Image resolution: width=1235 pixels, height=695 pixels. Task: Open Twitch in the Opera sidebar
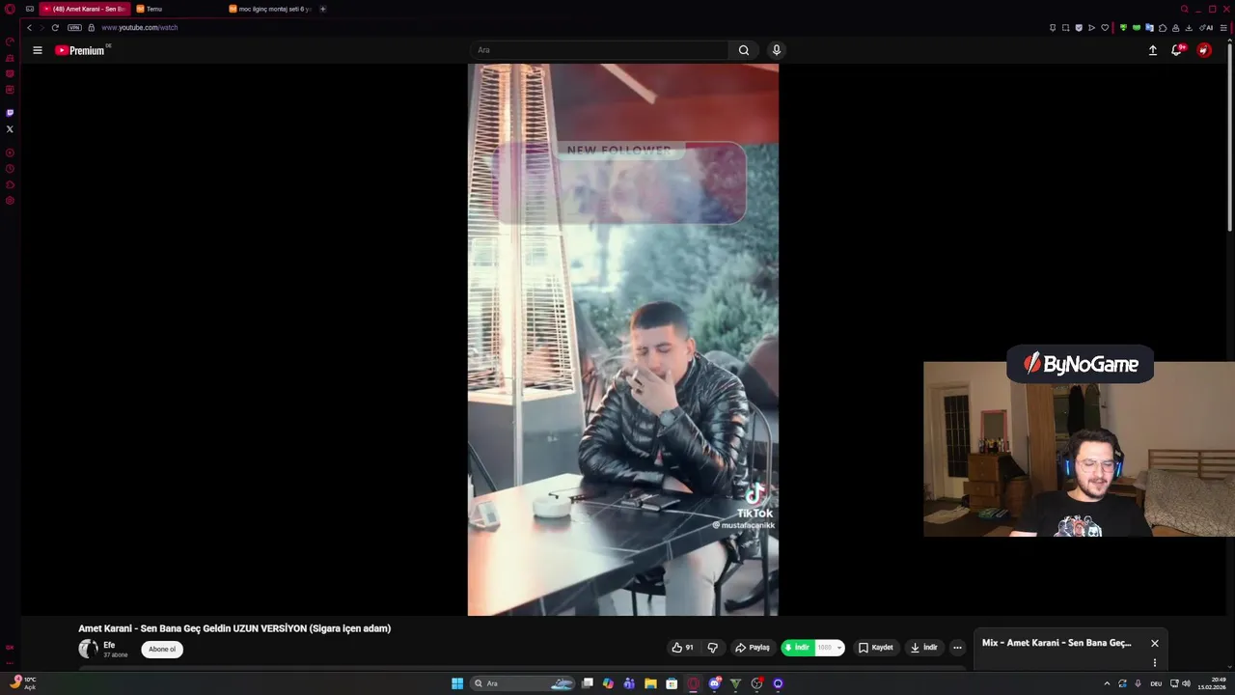click(10, 113)
